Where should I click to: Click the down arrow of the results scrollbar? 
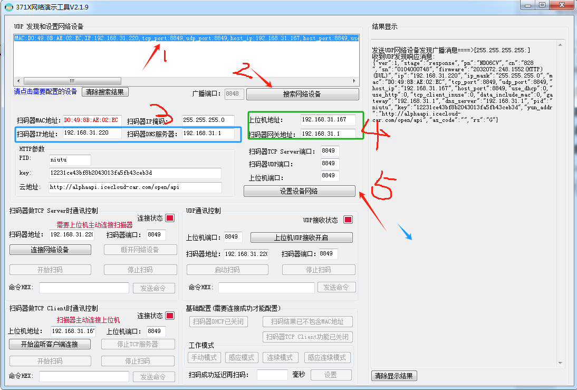(x=560, y=363)
